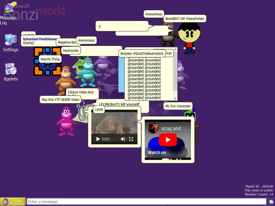Click the Room ID - default text
Viewport: 275px width, 206px height.
259,186
